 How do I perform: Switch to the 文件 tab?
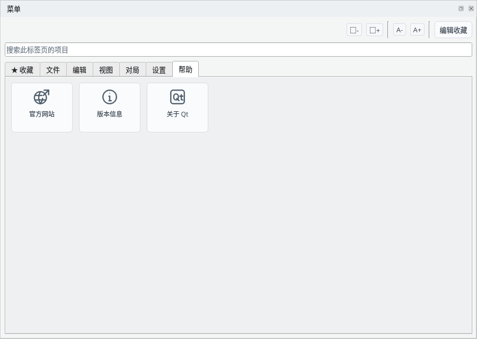coord(53,69)
